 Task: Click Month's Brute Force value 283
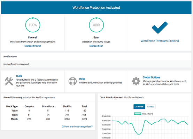[48, 119]
